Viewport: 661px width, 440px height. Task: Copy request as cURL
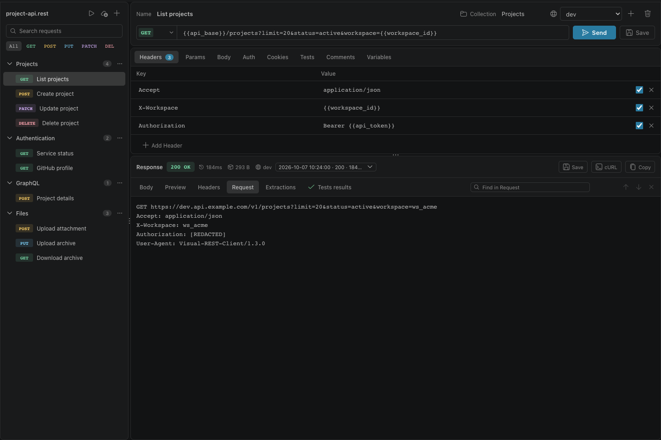(606, 167)
